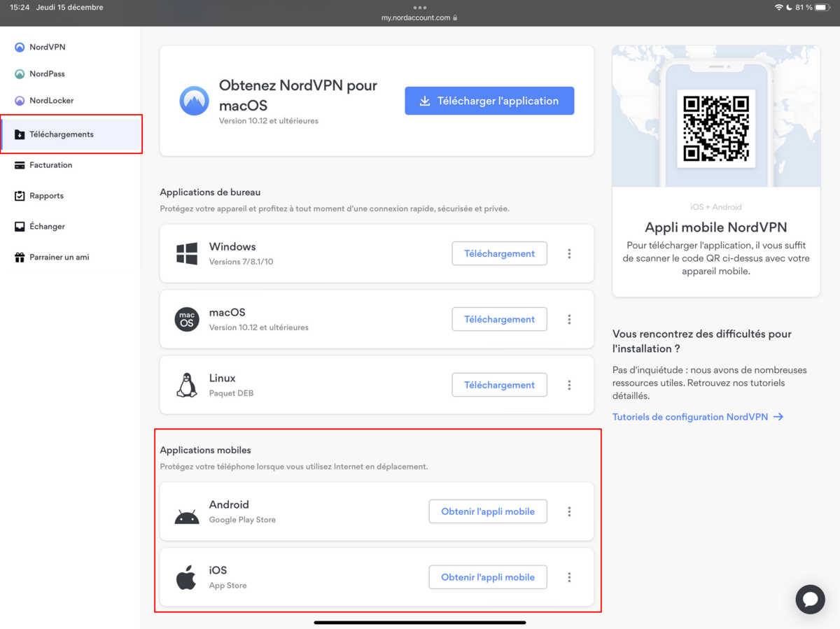This screenshot has width=840, height=629.
Task: Open more options for Android
Action: [x=569, y=512]
